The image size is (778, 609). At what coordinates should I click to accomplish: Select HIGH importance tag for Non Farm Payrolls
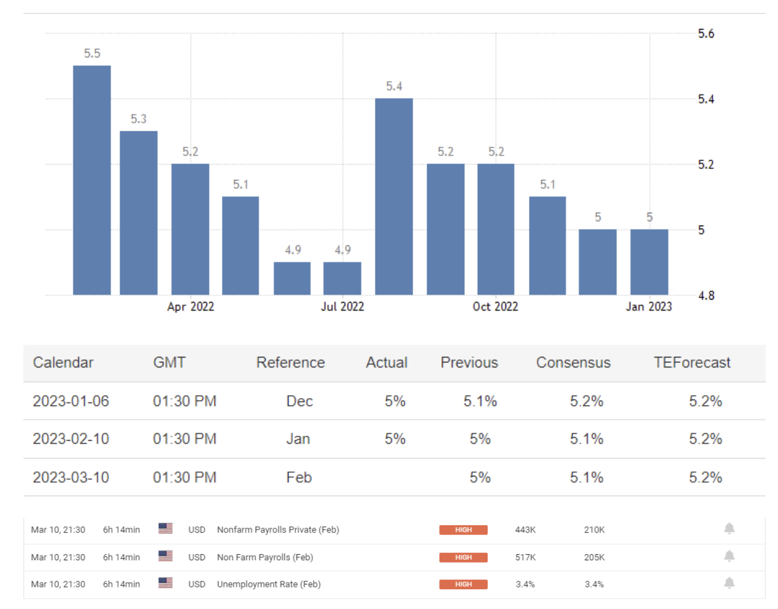[x=463, y=557]
